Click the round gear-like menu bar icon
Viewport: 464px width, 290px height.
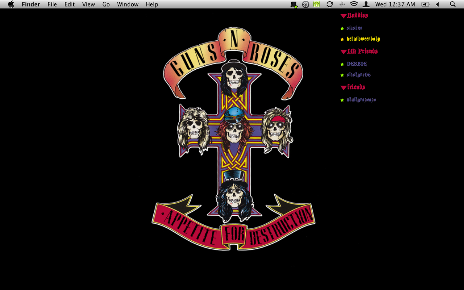pos(306,4)
